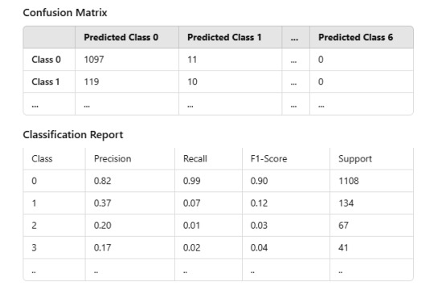The height and width of the screenshot is (290, 434).
Task: Select support value 67
Action: tap(343, 226)
